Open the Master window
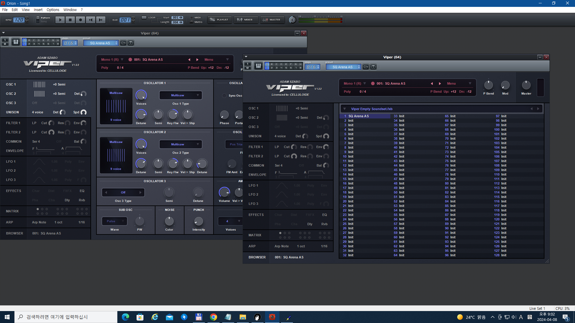This screenshot has height=323, width=575. point(272,20)
